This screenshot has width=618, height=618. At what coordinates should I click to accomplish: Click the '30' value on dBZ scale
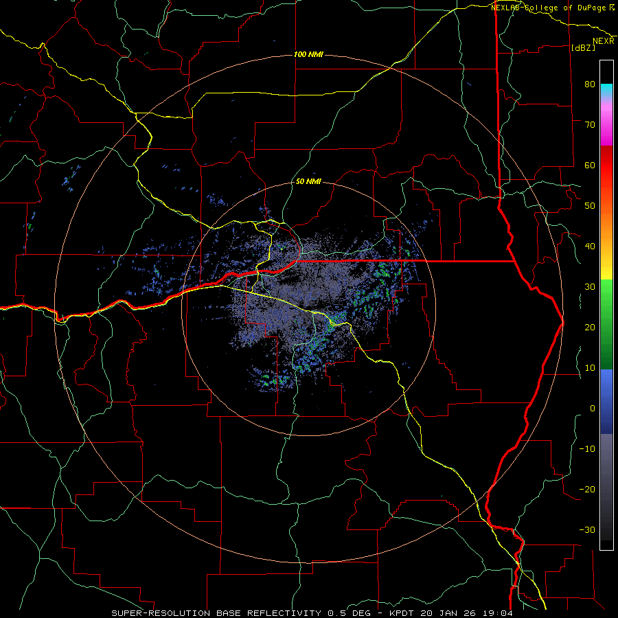[590, 286]
